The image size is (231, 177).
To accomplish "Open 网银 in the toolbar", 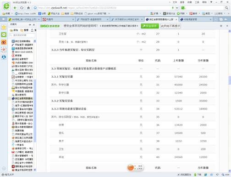I will point(181,13).
